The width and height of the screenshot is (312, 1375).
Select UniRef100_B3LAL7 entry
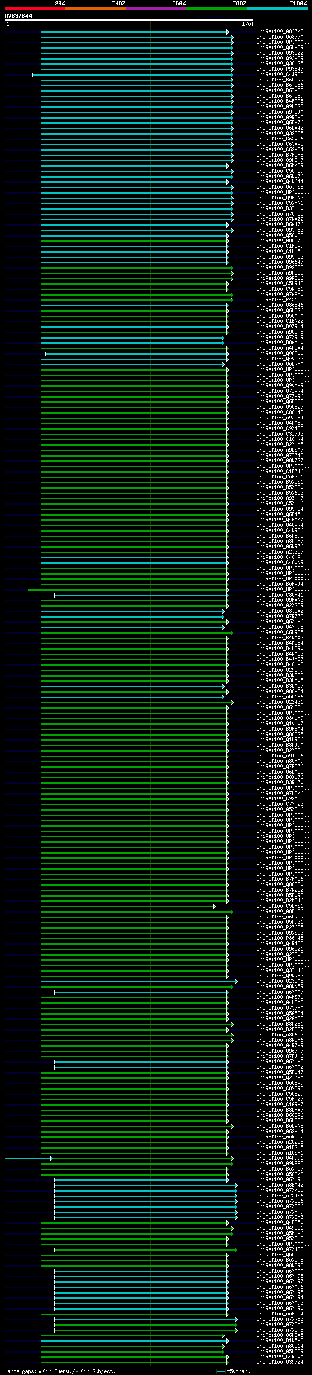[280, 686]
